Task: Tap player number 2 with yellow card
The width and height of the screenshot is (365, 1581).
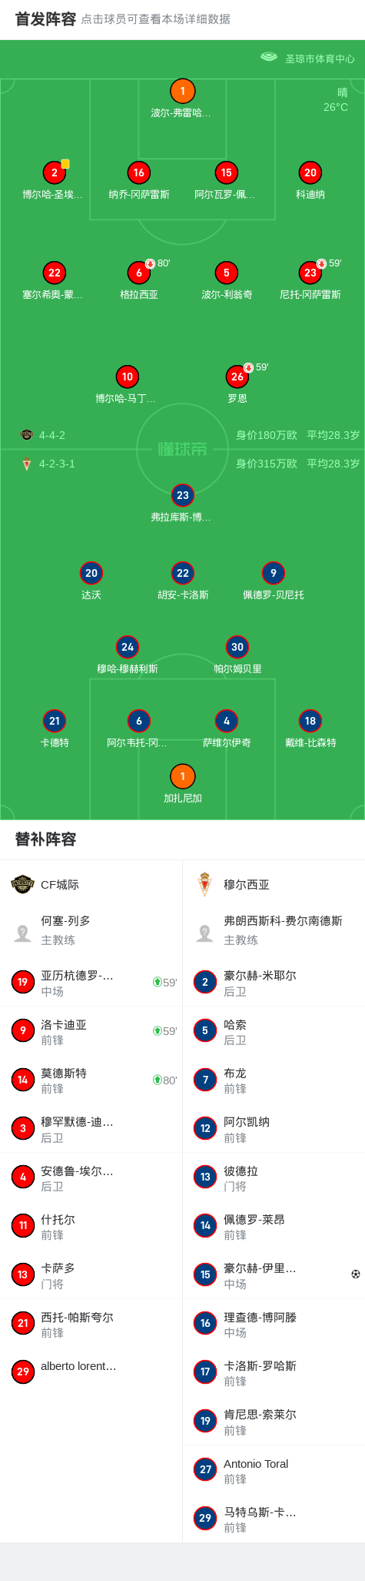Action: (x=54, y=173)
